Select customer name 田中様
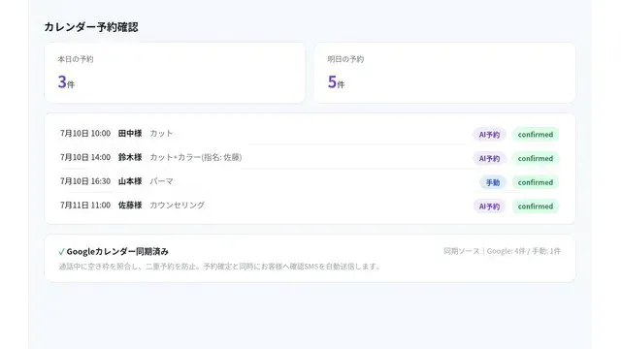Viewport: 621px width, 349px height. coord(130,134)
